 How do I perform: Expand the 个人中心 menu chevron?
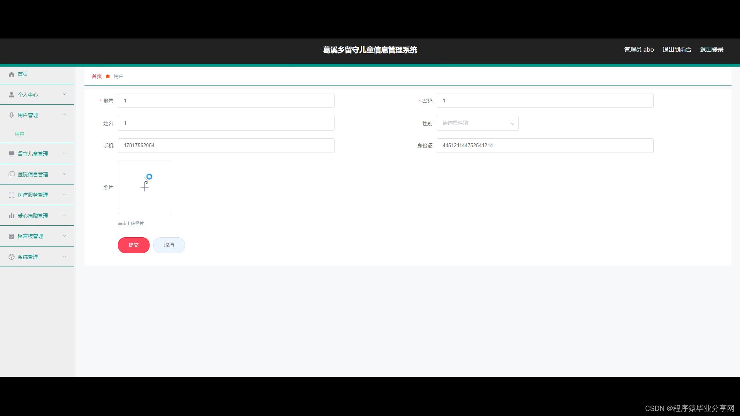64,94
